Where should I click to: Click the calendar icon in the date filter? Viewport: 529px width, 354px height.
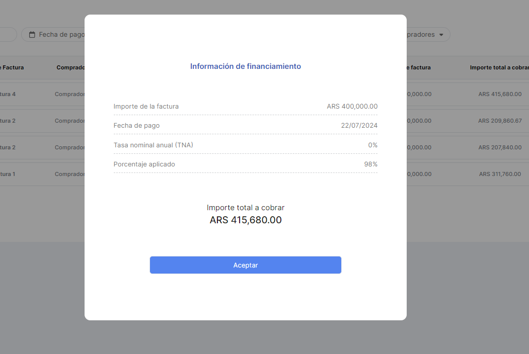[32, 35]
